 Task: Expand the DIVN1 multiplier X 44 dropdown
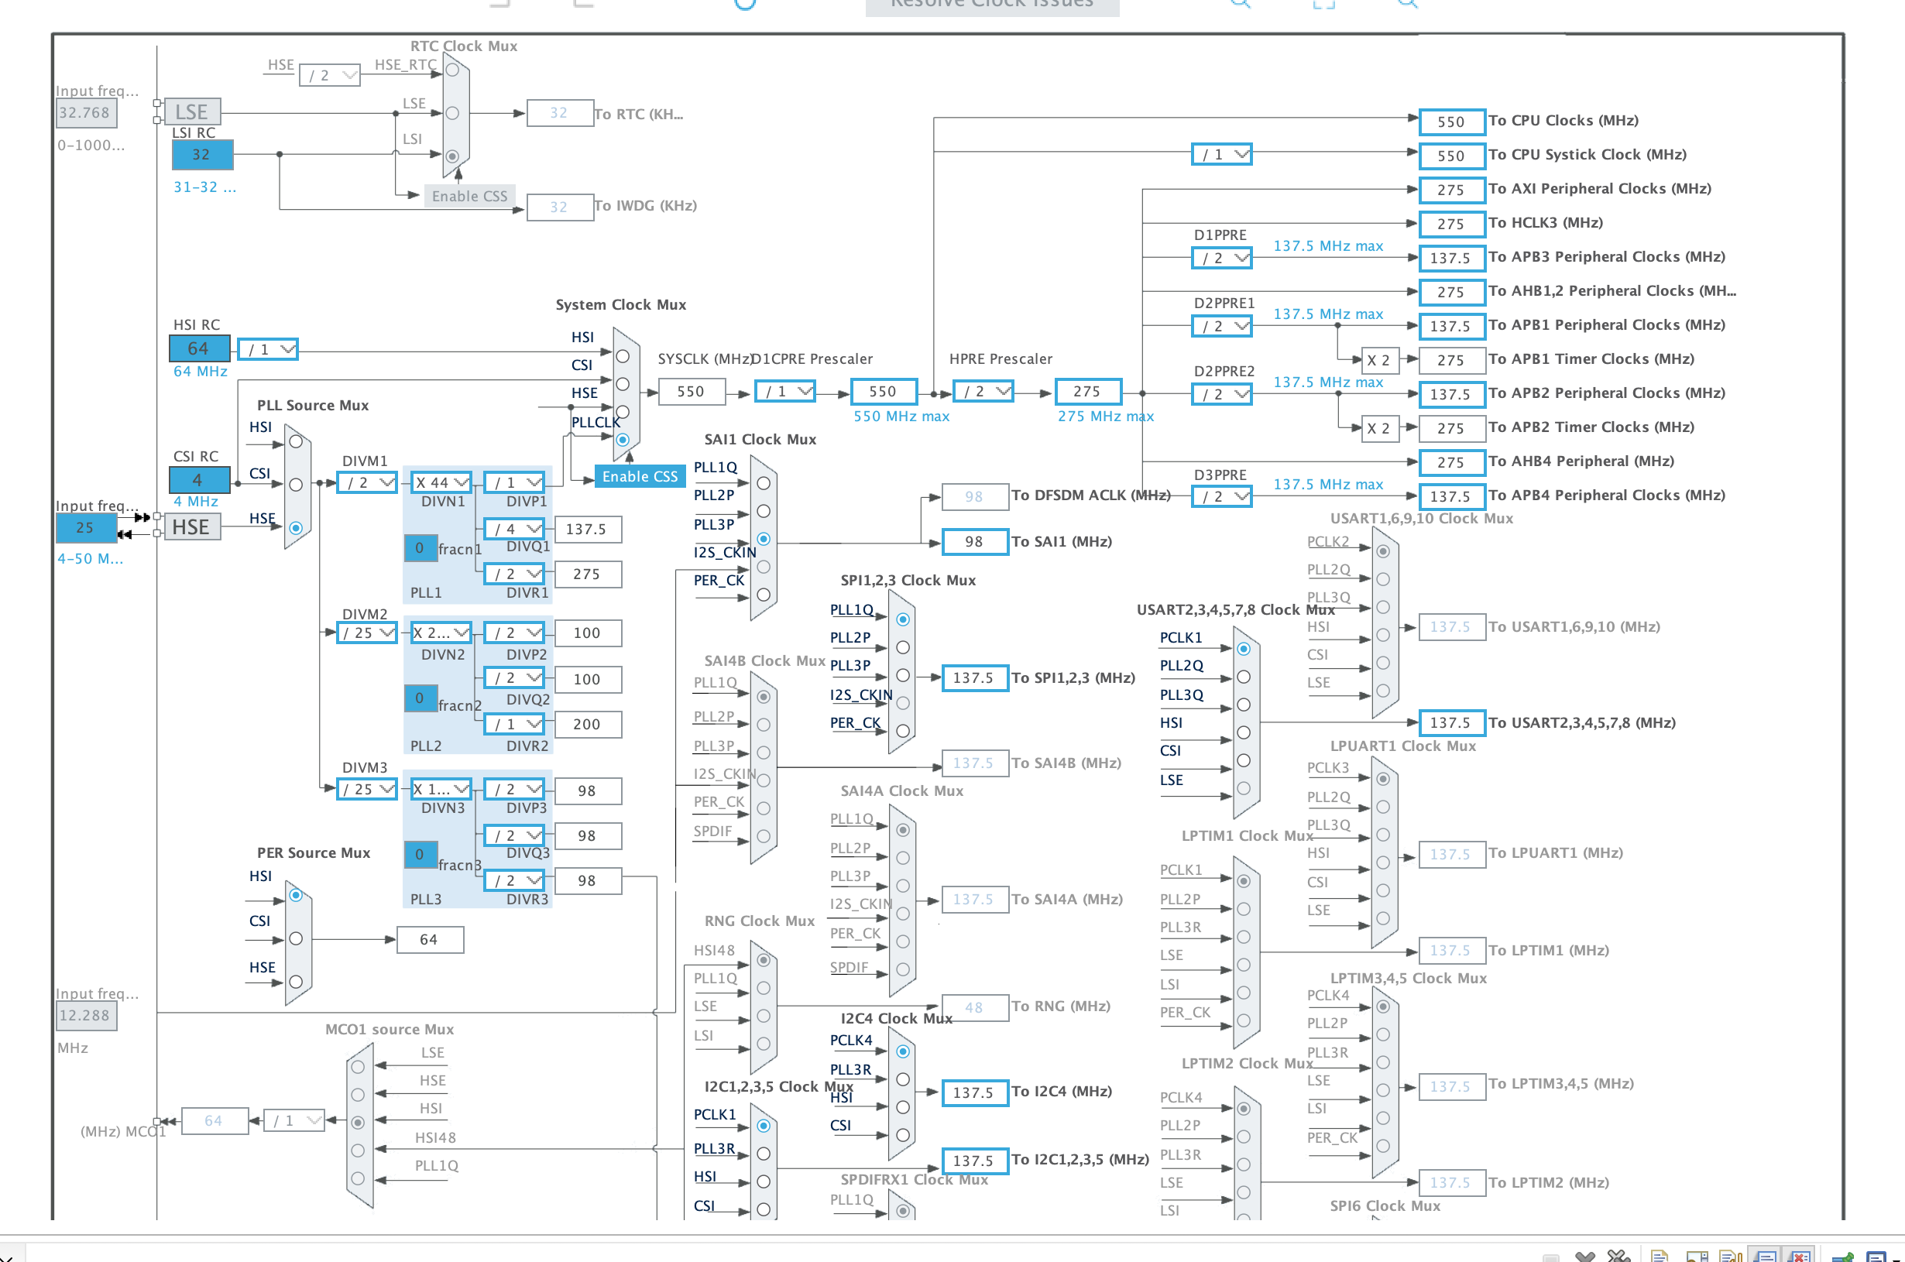[440, 482]
